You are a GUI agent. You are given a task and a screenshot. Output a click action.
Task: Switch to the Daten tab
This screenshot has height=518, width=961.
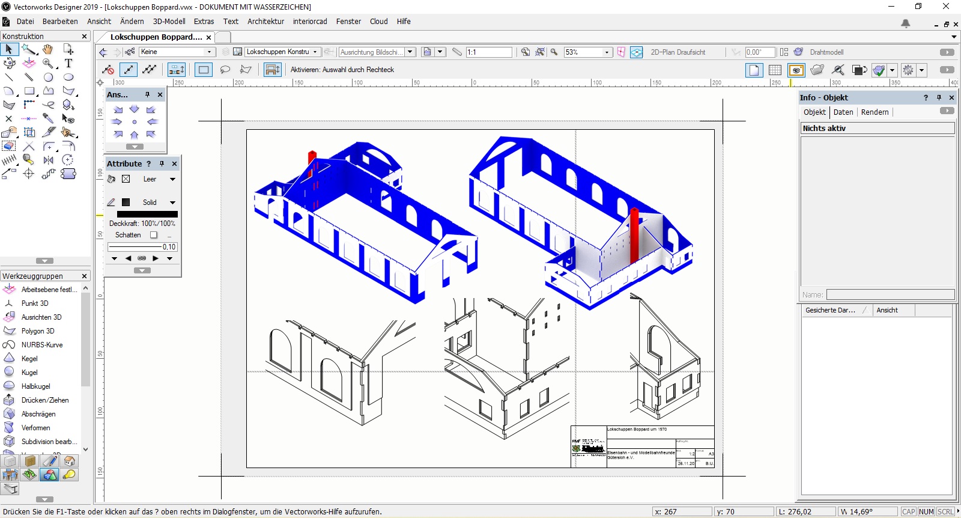843,112
